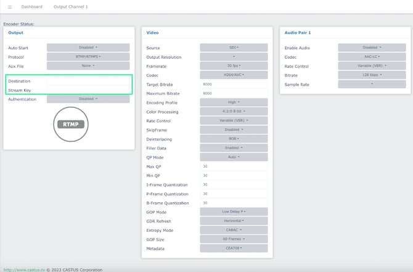Go to the Dashboard tab
This screenshot has height=272, width=413.
tap(31, 7)
